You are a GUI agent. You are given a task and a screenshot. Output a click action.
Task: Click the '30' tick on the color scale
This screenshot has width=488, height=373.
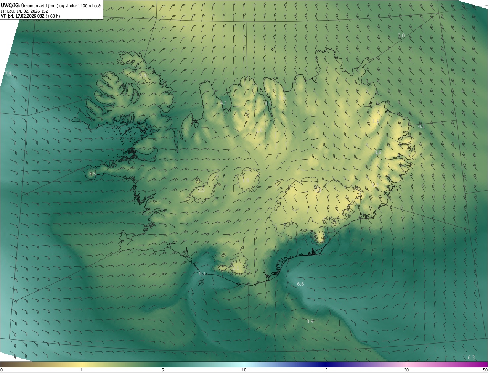tap(406, 370)
